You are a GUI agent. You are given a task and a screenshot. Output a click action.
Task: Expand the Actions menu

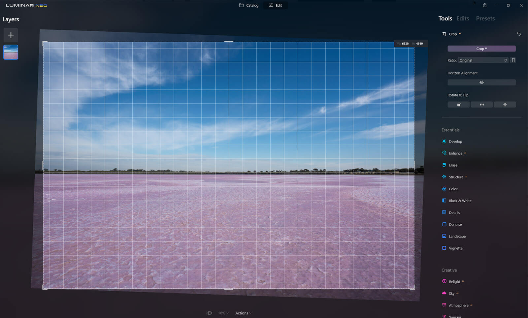pos(243,313)
